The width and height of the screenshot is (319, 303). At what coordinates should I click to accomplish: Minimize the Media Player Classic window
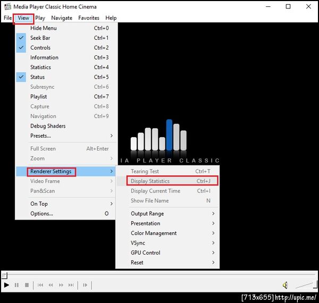[x=268, y=6]
